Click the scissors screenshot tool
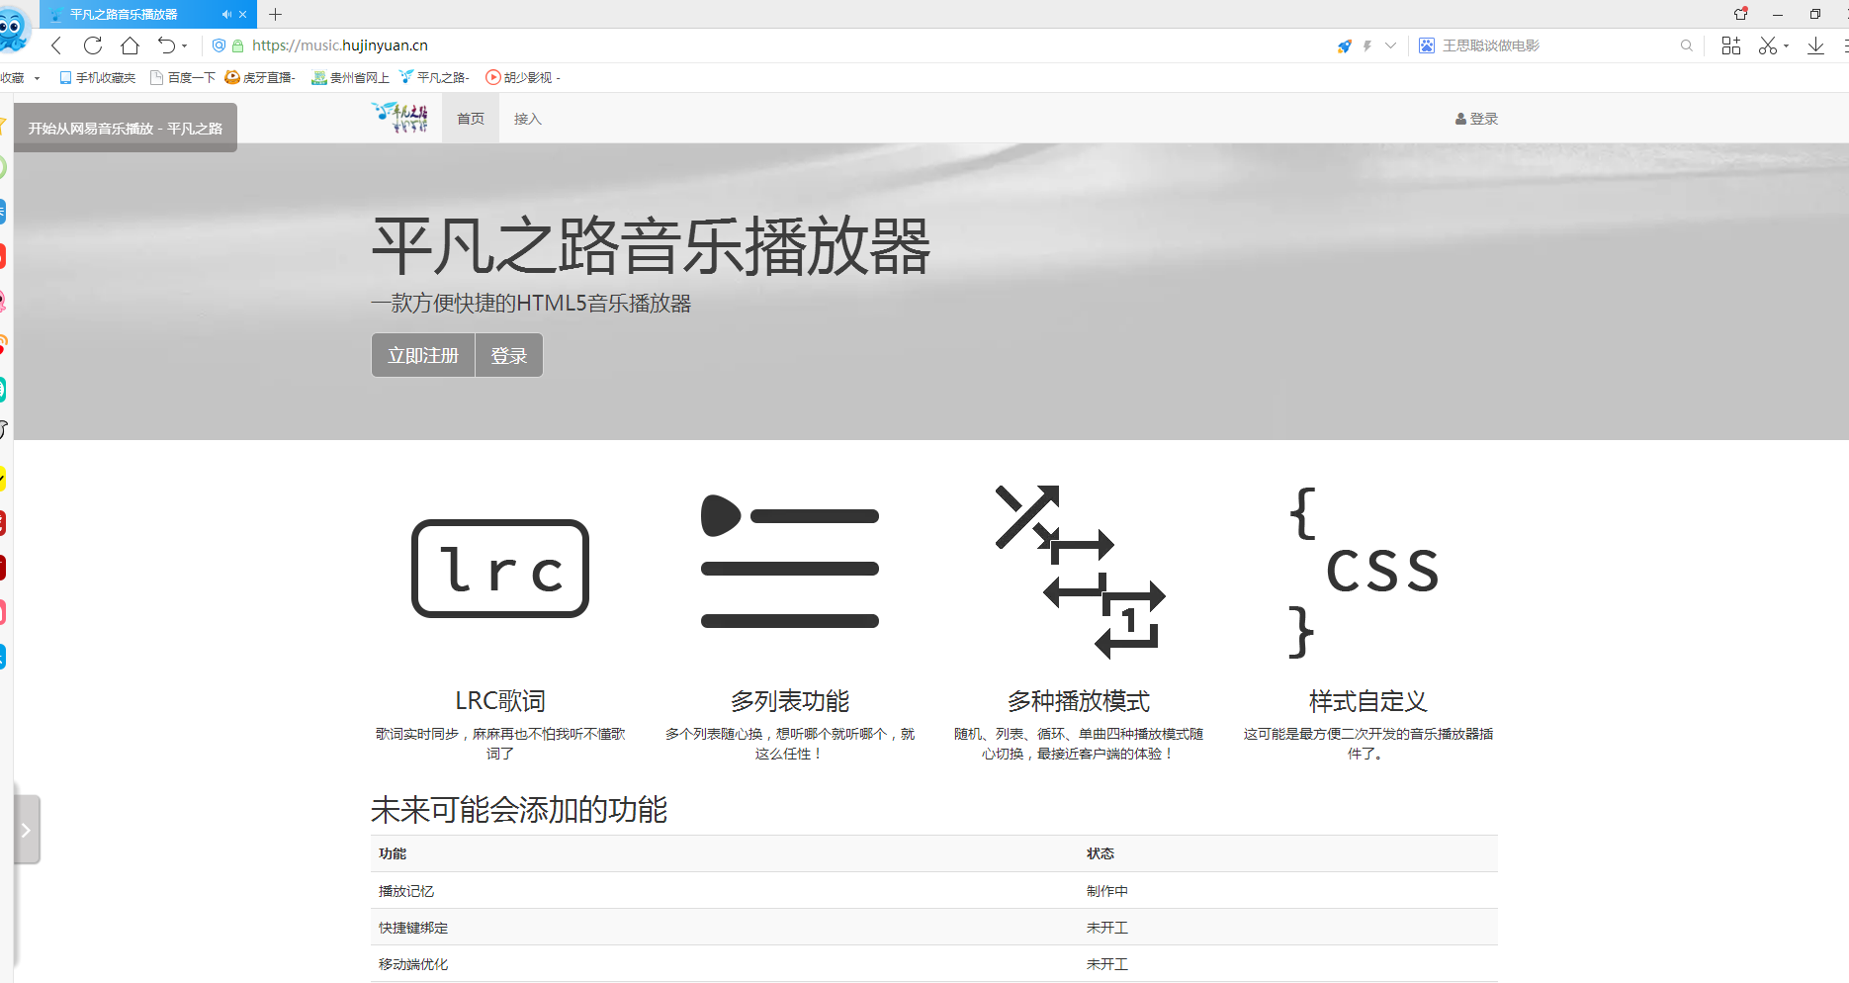Viewport: 1849px width, 983px height. click(1767, 45)
